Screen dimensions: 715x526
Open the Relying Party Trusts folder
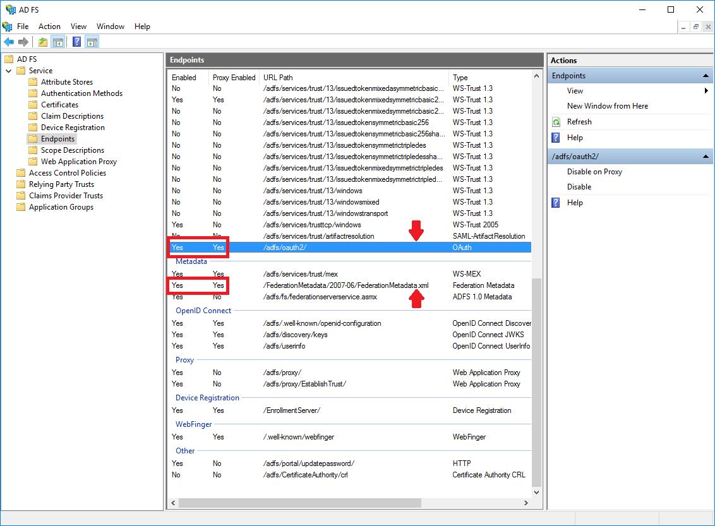pyautogui.click(x=61, y=184)
